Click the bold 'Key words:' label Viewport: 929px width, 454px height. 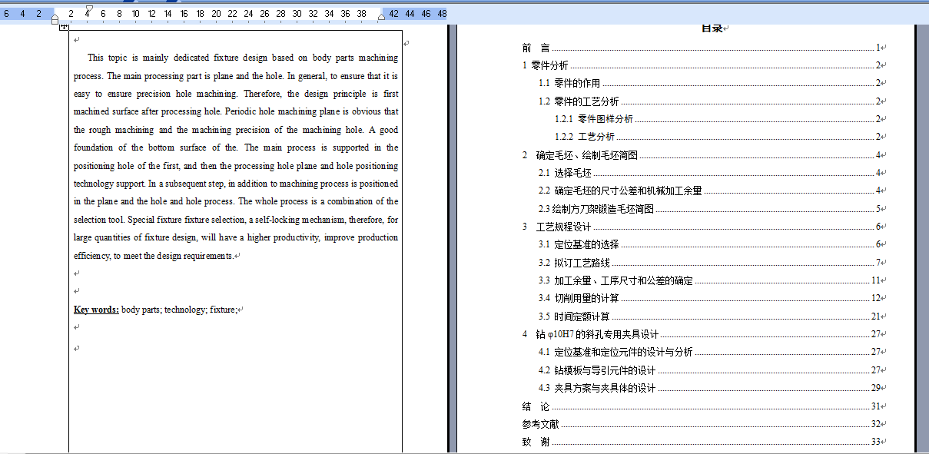(96, 310)
